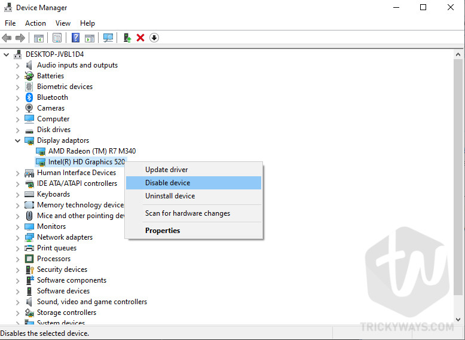The width and height of the screenshot is (465, 340).
Task: Click the red X Uninstall device icon
Action: [140, 38]
